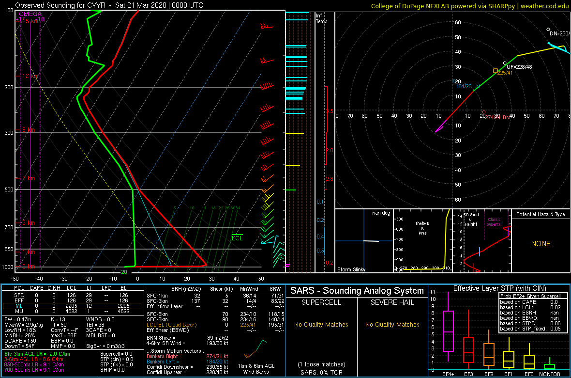
Task: Select the 3 km height label
Action: (x=28, y=222)
